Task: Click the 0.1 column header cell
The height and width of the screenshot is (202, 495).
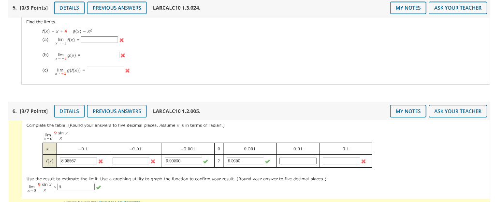Action: click(x=346, y=149)
